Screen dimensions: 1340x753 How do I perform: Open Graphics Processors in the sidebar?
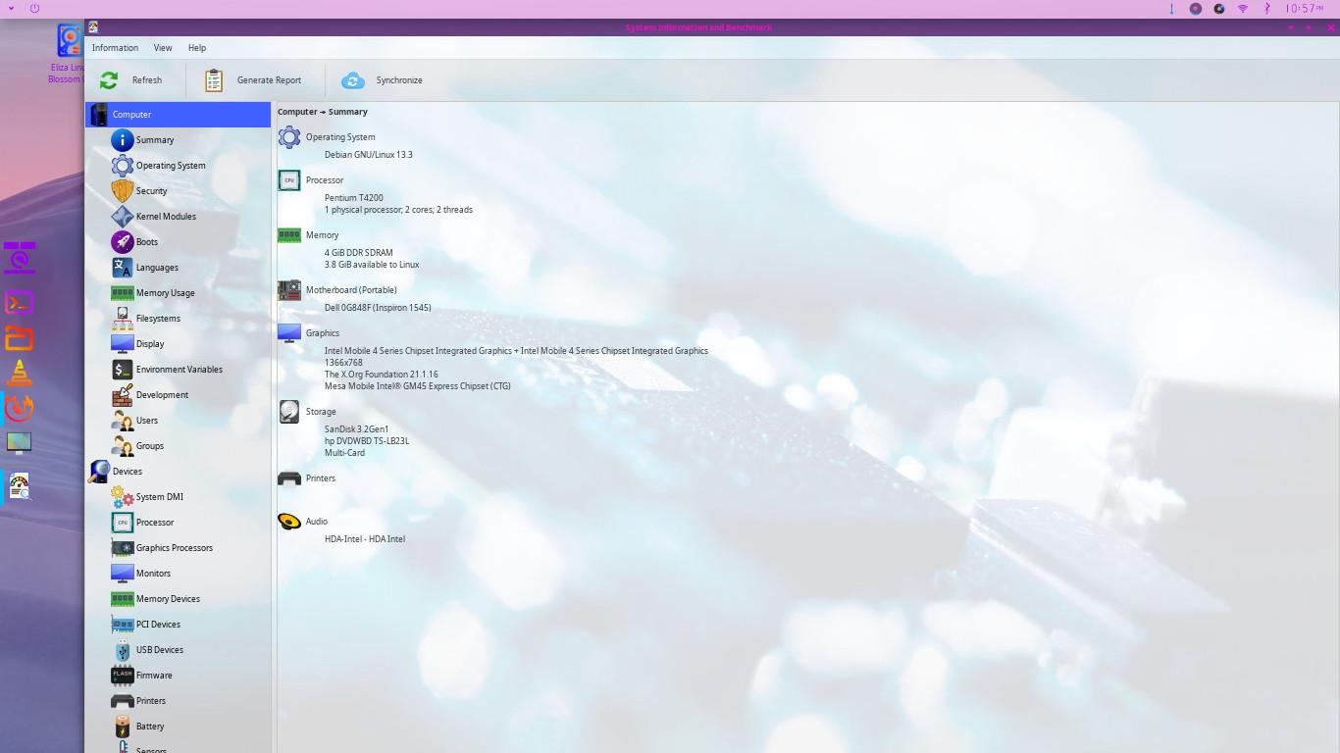pos(174,548)
